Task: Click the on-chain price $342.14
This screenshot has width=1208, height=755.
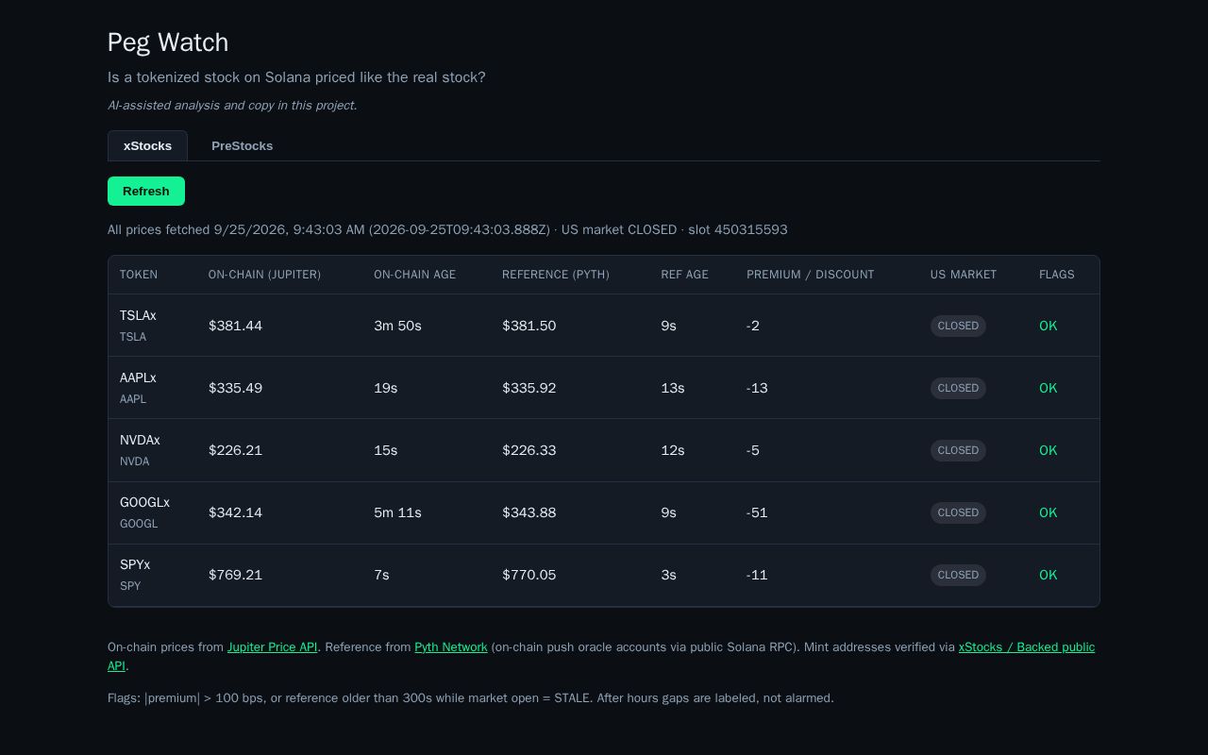Action: pyautogui.click(x=235, y=512)
